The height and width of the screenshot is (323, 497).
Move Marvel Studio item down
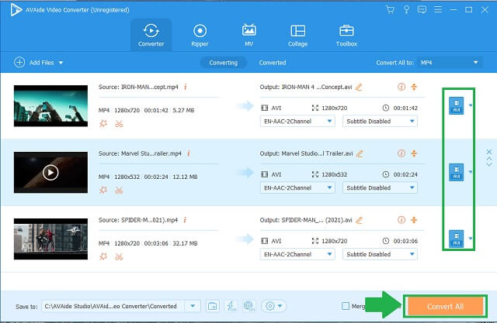(x=489, y=164)
